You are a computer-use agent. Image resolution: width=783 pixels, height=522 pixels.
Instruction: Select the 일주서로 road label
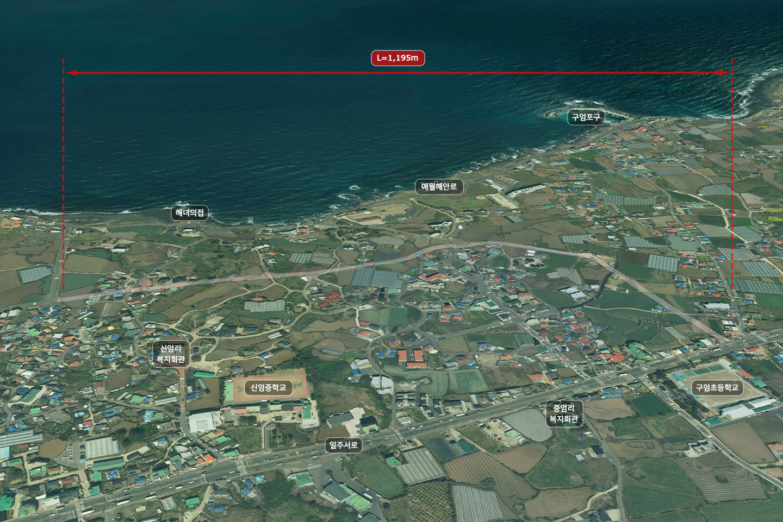click(344, 445)
